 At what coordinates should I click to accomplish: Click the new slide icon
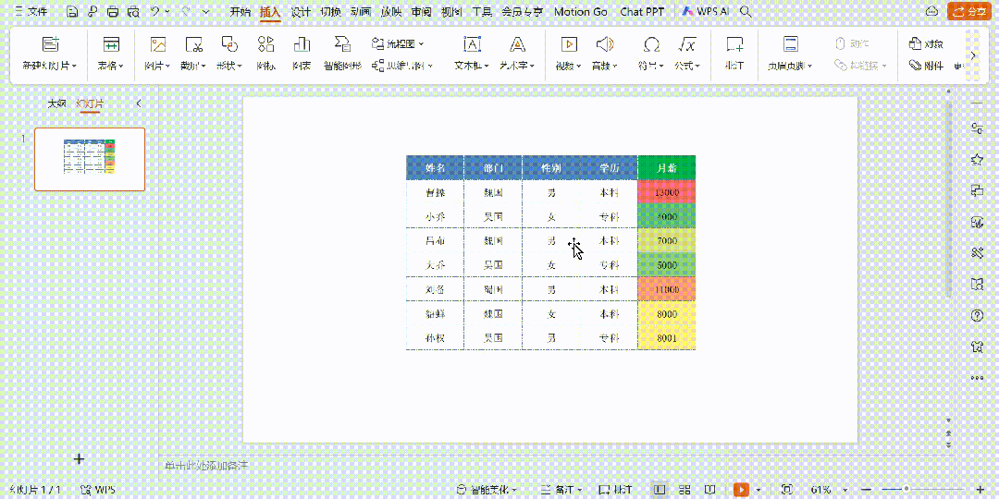pos(50,44)
